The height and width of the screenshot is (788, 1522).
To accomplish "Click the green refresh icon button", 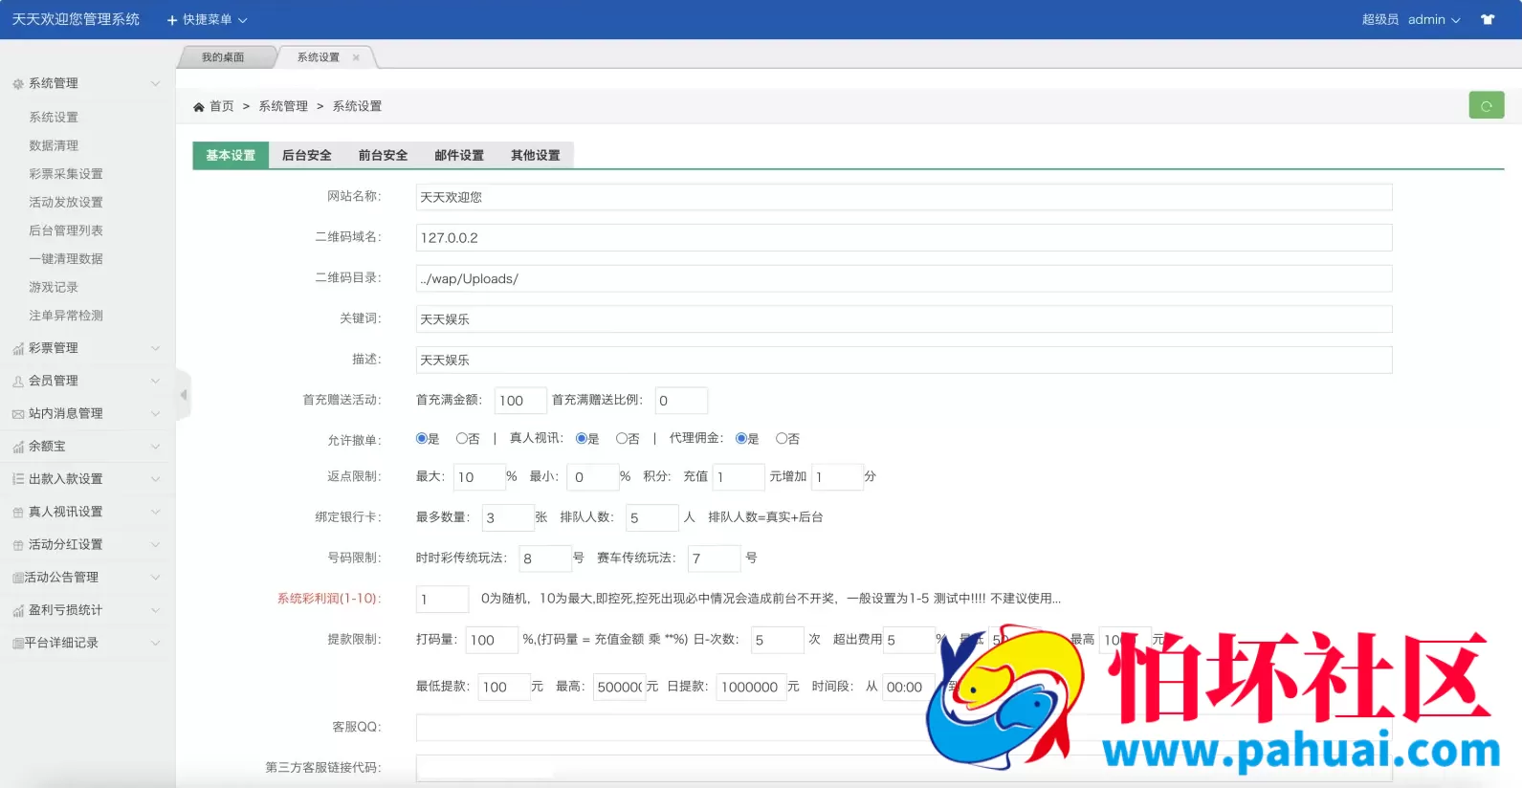I will click(1486, 105).
